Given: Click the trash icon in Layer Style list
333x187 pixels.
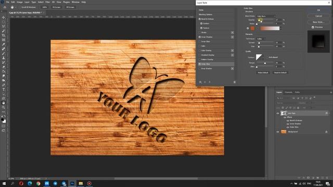Looking at the screenshot, I should [235, 82].
